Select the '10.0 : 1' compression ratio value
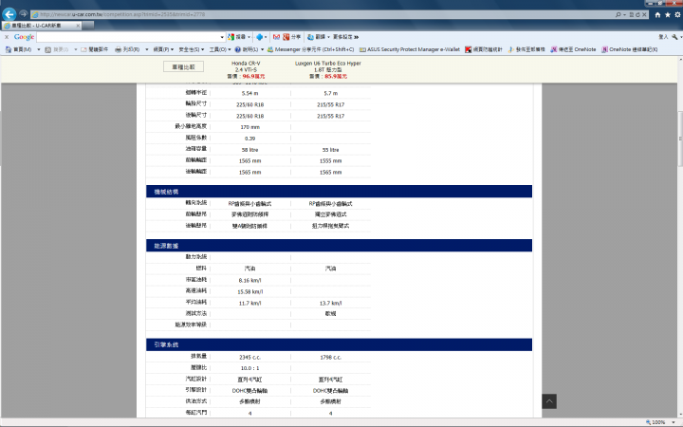The image size is (683, 427). [250, 368]
